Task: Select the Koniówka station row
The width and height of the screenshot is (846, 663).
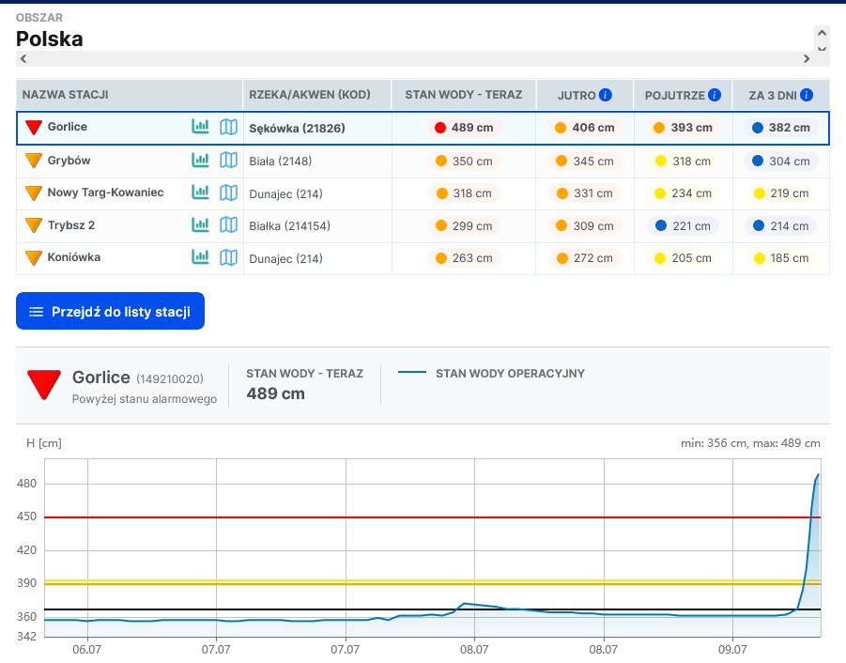Action: tap(423, 258)
